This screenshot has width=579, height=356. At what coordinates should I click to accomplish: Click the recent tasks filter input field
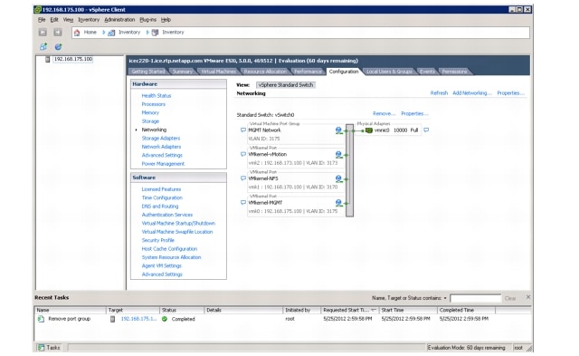point(476,298)
